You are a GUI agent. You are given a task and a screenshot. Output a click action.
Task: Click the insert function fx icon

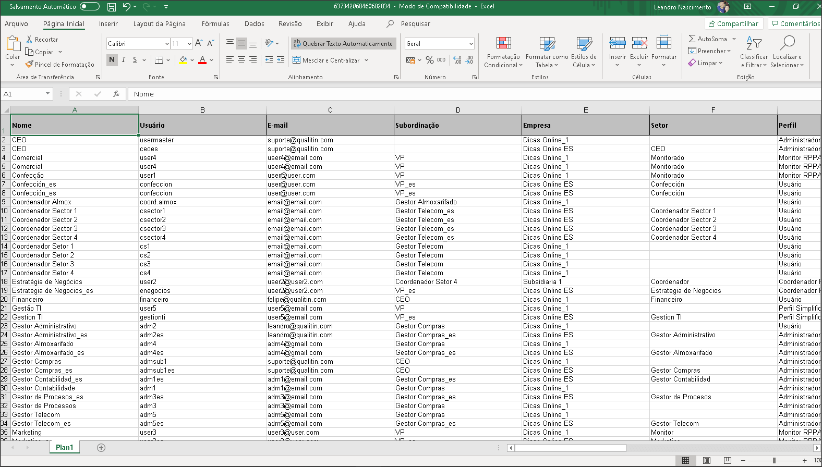(116, 94)
